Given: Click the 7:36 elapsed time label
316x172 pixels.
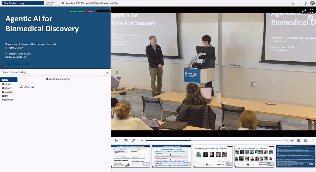Looking at the screenshot, I should [x=141, y=141].
